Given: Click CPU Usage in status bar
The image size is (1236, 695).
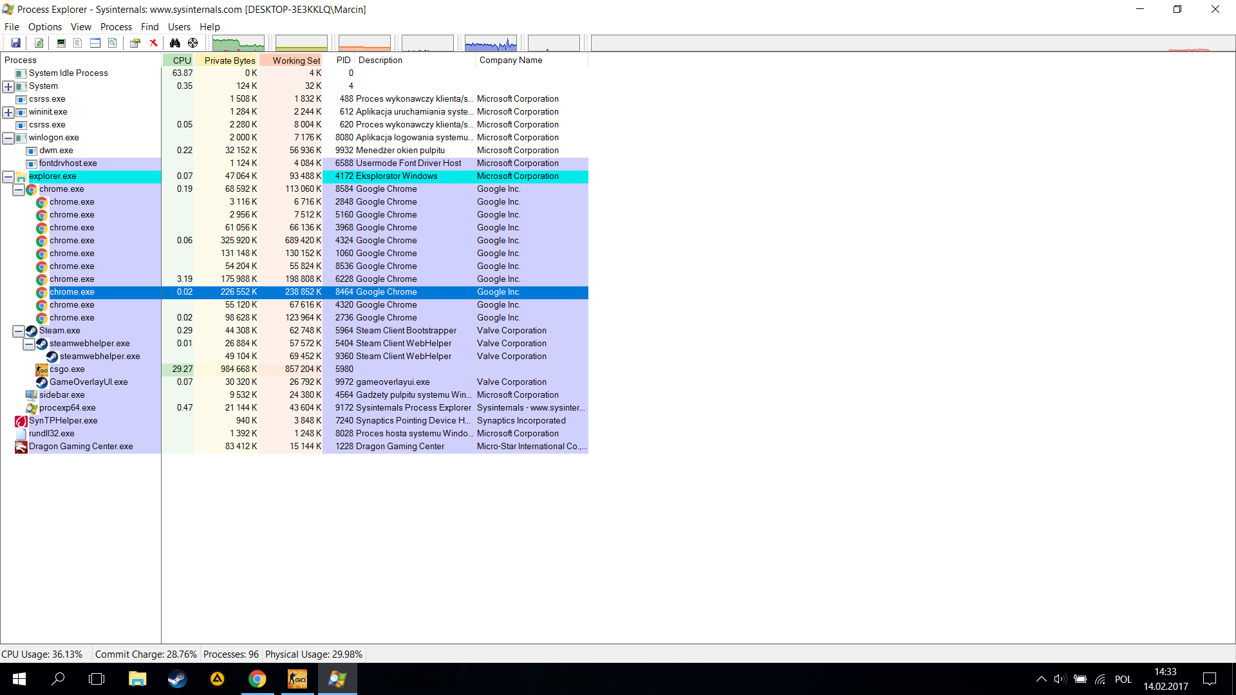Looking at the screenshot, I should click(x=42, y=654).
